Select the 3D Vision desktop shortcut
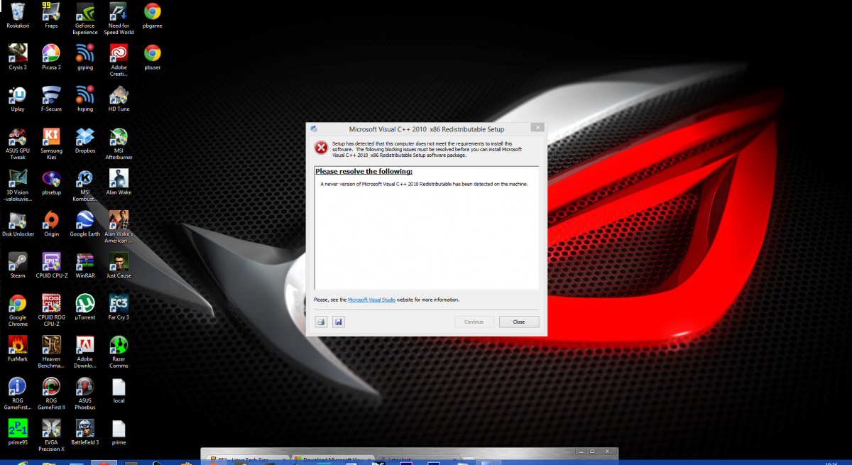 pyautogui.click(x=18, y=186)
